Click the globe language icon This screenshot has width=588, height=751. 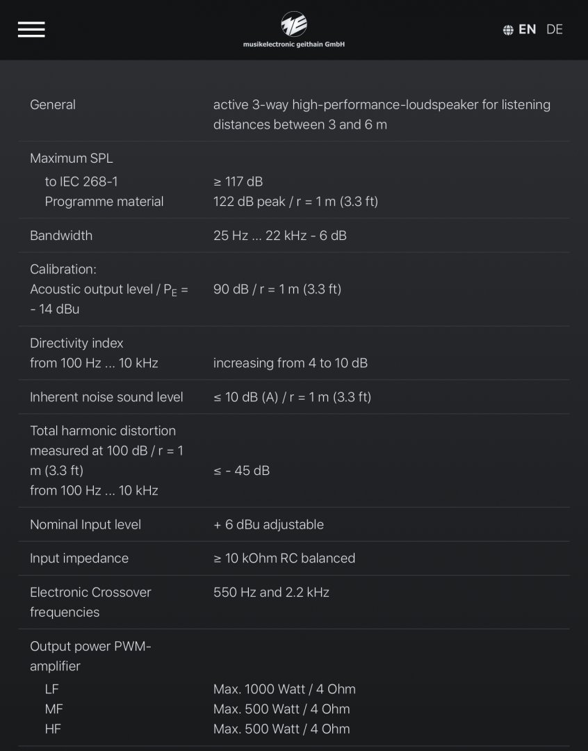coord(508,30)
